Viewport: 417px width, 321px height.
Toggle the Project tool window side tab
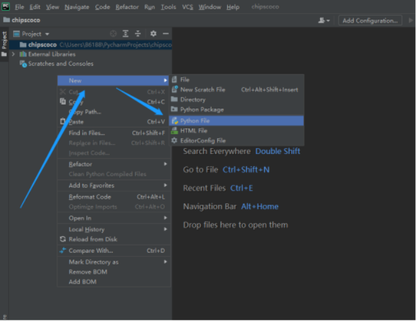[4, 44]
